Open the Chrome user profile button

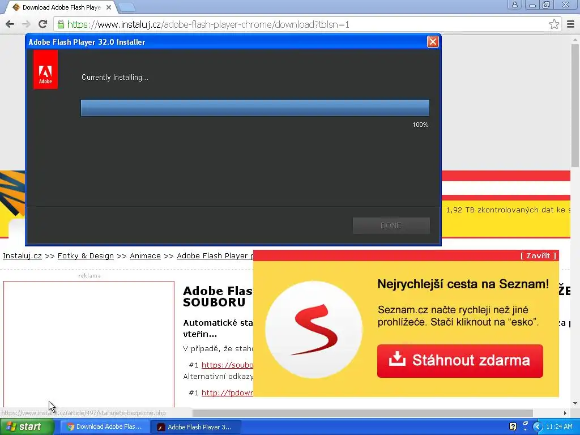(514, 5)
